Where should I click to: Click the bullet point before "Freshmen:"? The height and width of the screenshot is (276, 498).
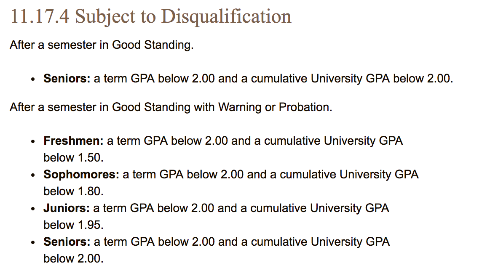(x=33, y=142)
